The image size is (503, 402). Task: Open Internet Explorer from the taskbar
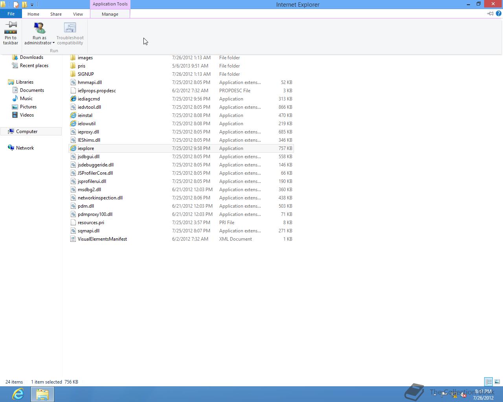tap(18, 394)
